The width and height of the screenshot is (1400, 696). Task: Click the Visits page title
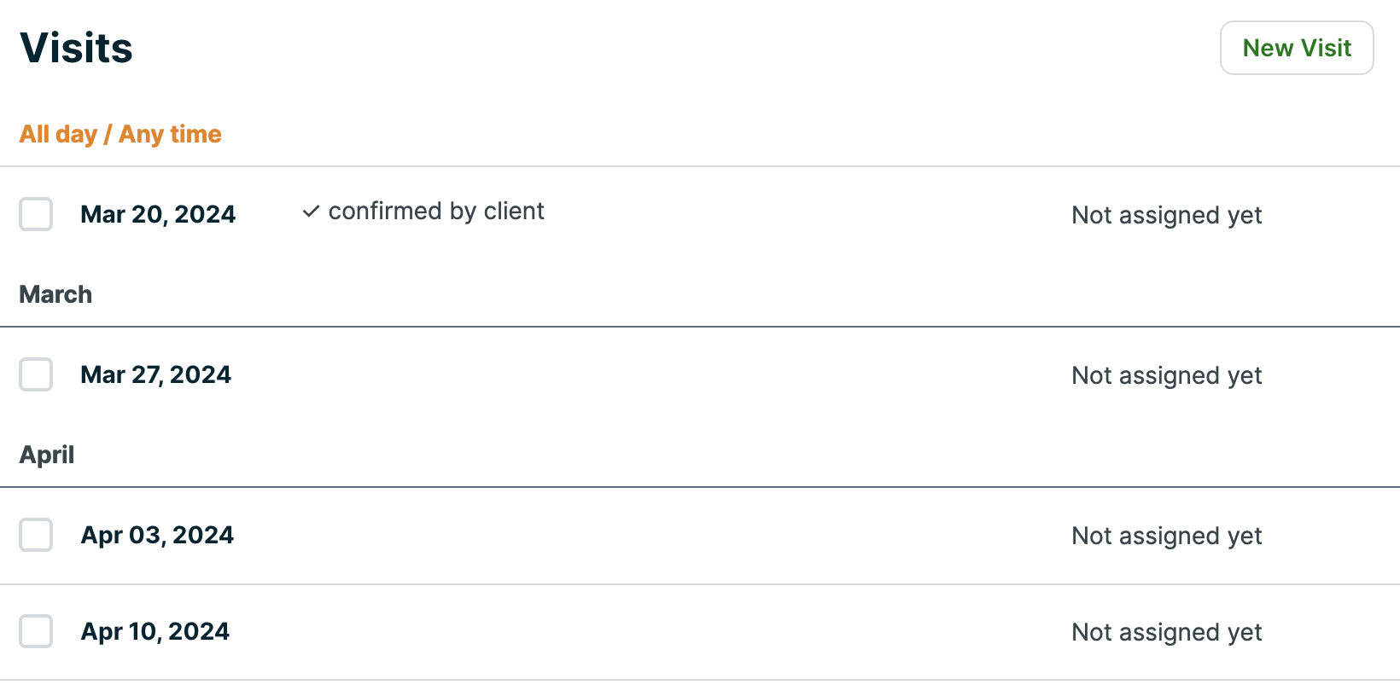[76, 48]
